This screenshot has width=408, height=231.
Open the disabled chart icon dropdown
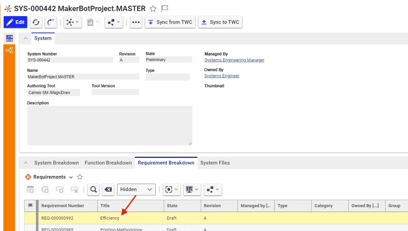pos(93,22)
